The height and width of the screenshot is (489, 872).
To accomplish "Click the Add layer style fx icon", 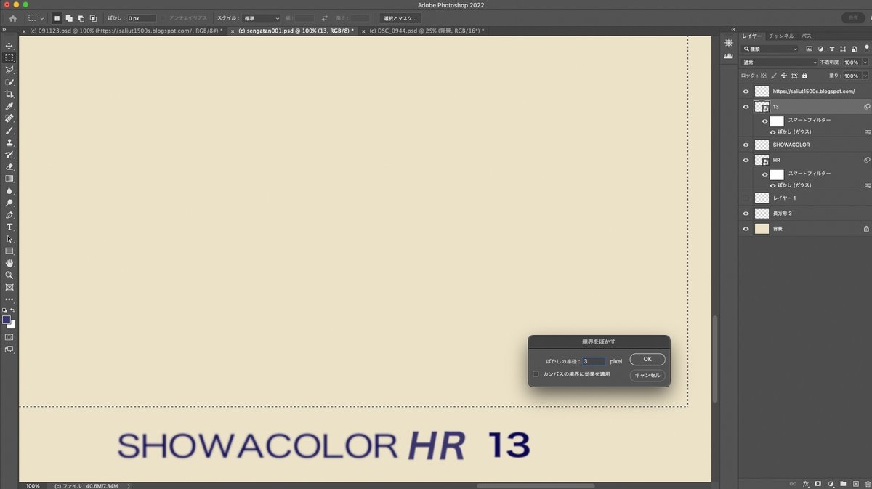I will coord(806,483).
